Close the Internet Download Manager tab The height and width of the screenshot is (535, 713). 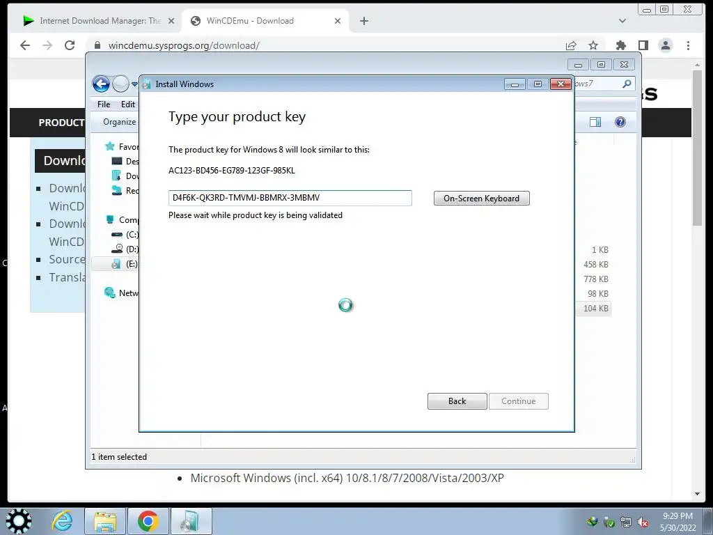coord(171,21)
